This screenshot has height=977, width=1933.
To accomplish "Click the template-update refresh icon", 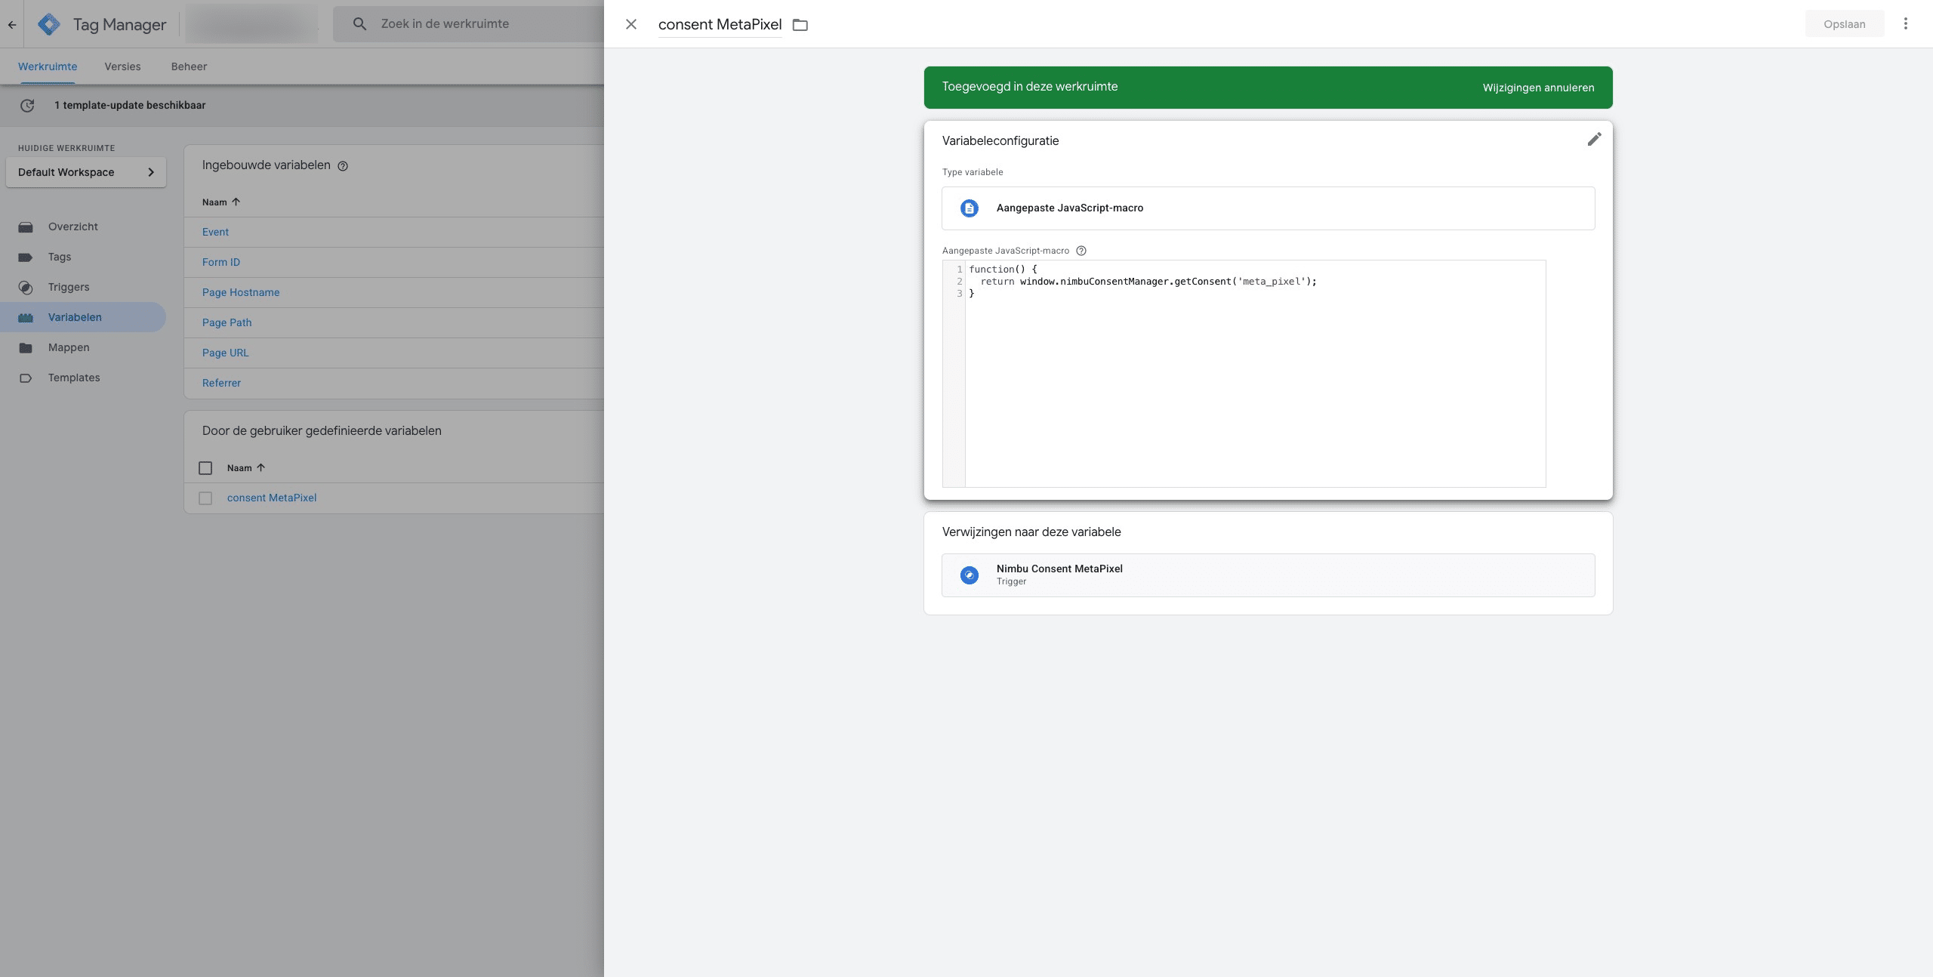I will point(27,106).
